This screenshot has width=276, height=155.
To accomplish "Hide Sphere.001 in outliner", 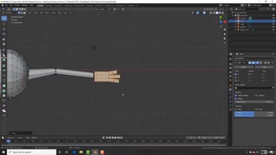I will pos(273,30).
